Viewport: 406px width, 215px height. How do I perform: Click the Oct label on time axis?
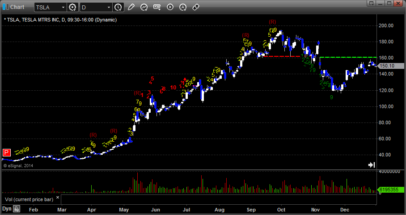click(x=281, y=210)
